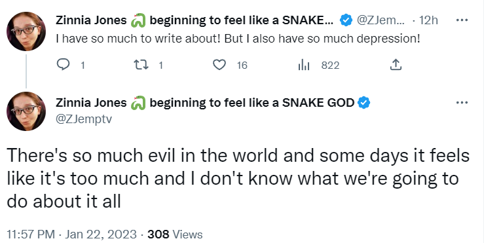Click the 308 Views count
Viewport: 484px width, 243px height.
(x=175, y=234)
